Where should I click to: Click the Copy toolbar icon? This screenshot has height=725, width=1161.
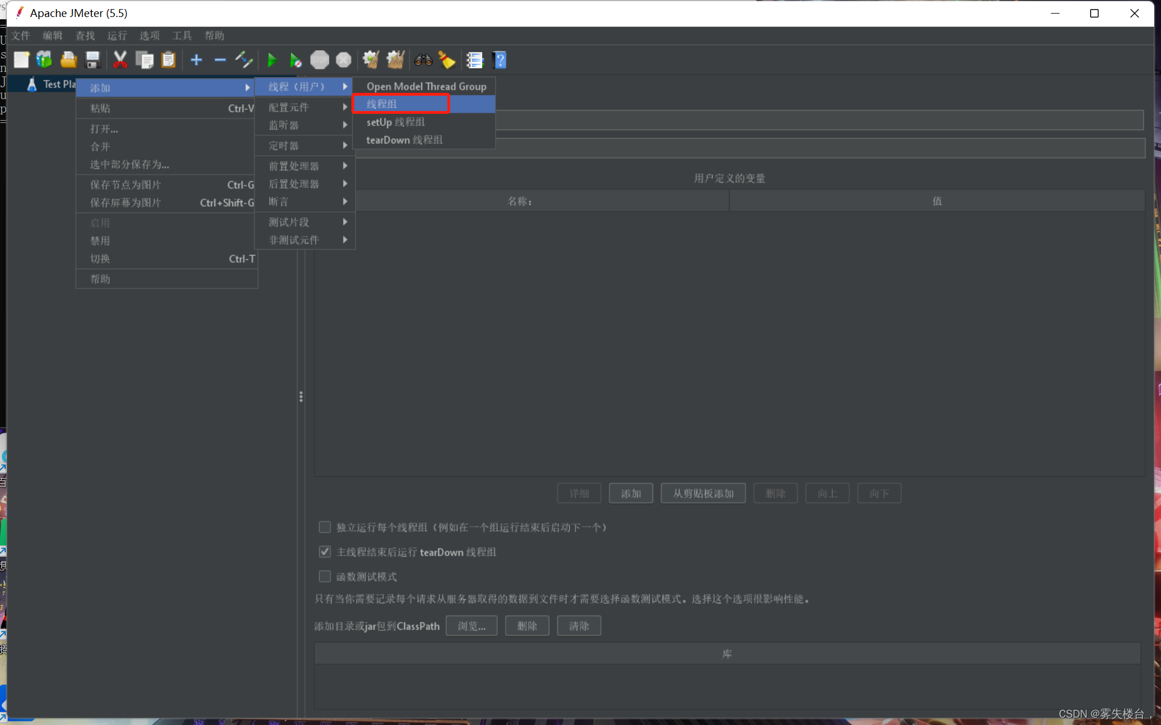[x=145, y=59]
